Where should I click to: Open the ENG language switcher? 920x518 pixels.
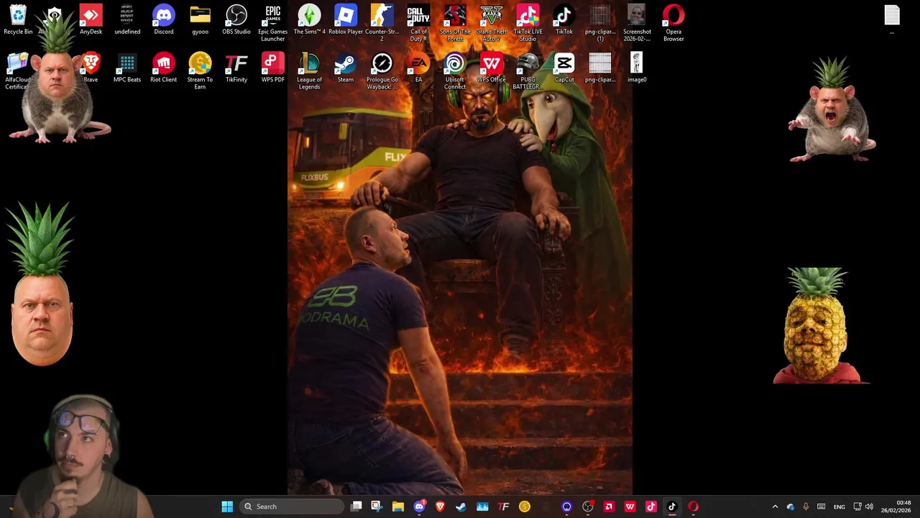pyautogui.click(x=839, y=506)
